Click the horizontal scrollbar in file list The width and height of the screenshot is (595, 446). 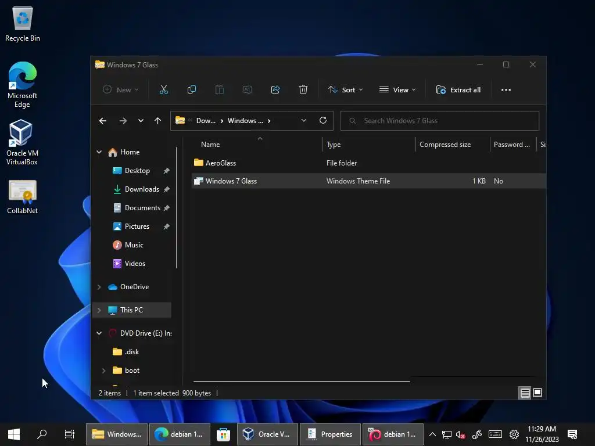pos(302,381)
